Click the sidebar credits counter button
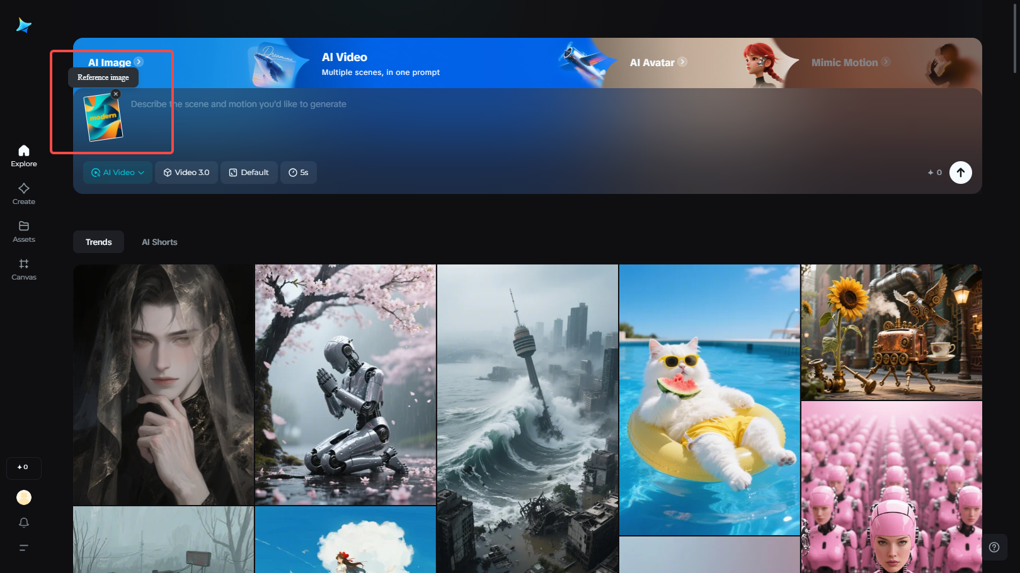The width and height of the screenshot is (1020, 573). point(24,468)
